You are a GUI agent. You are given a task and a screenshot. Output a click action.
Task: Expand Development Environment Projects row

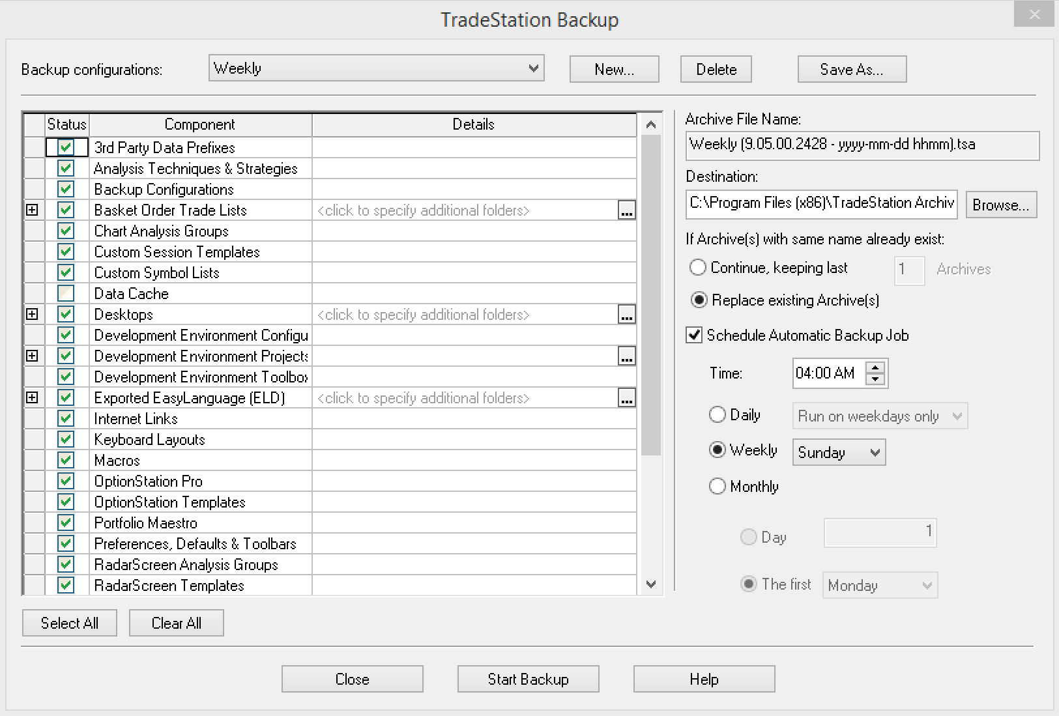click(x=32, y=356)
